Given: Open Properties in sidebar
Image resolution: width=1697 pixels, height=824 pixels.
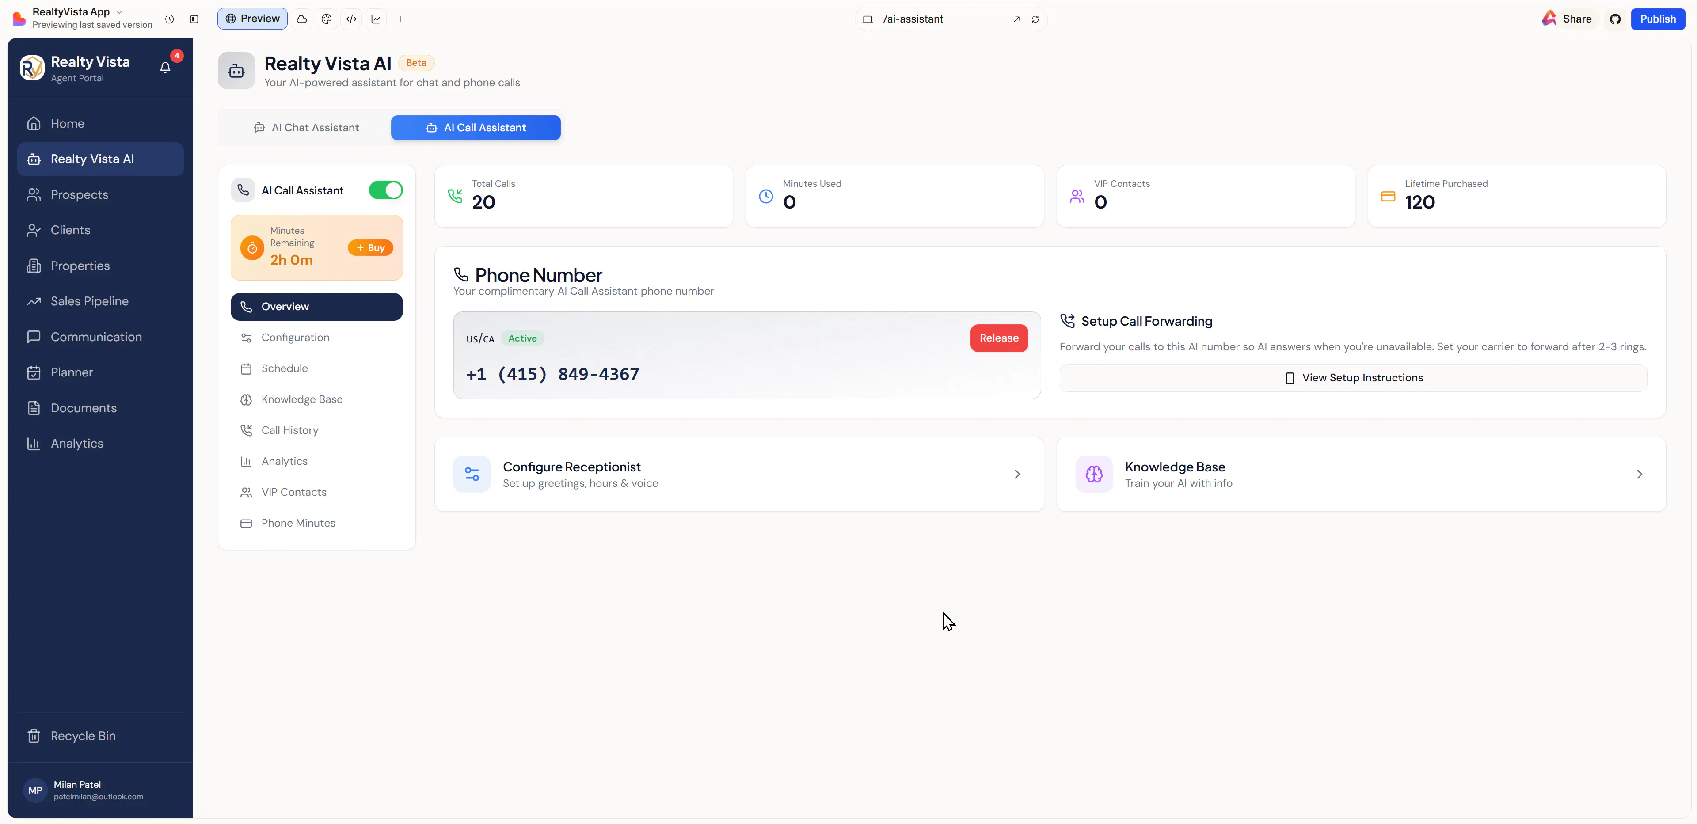Looking at the screenshot, I should coord(100,266).
